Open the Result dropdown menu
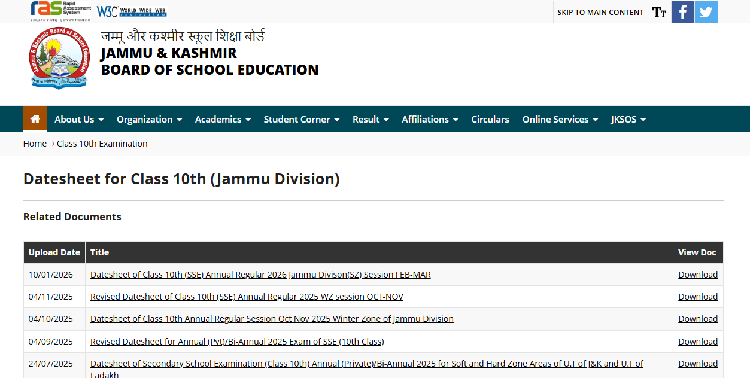750x378 pixels. click(371, 120)
